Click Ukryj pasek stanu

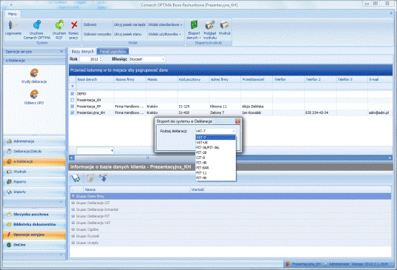pyautogui.click(x=128, y=34)
